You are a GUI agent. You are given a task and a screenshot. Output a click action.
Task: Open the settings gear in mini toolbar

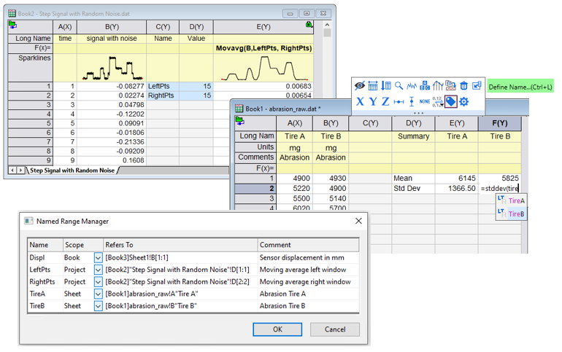463,102
